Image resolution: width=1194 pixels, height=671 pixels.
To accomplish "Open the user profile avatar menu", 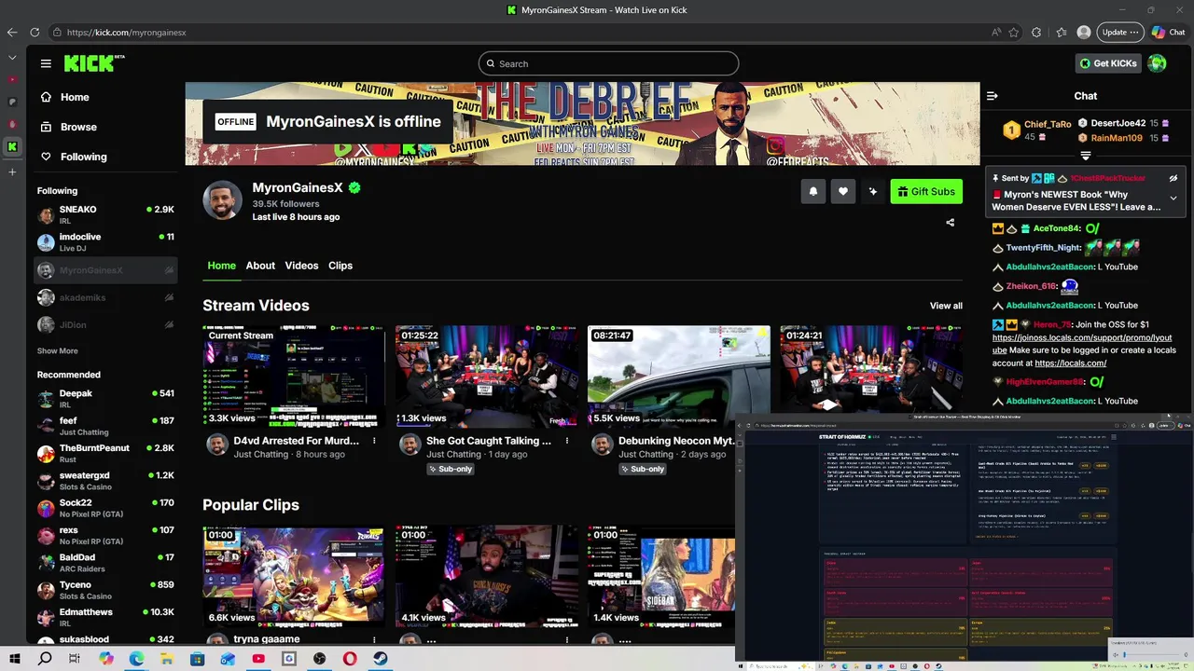I will pyautogui.click(x=1158, y=63).
